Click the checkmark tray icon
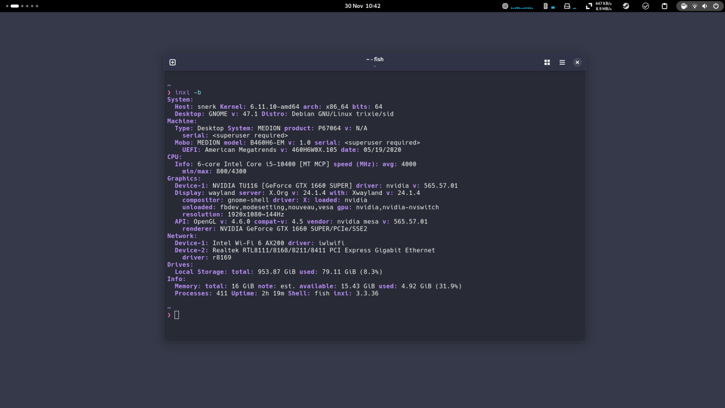Viewport: 725px width, 408px height. tap(646, 6)
